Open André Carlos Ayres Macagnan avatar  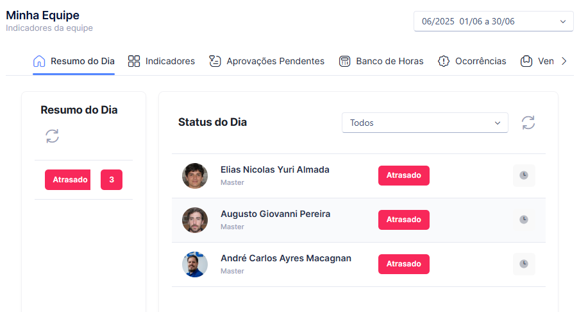[195, 264]
